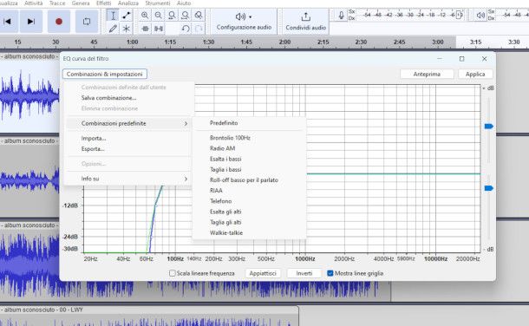Image resolution: width=529 pixels, height=326 pixels.
Task: Click Fit Project to Width icon
Action: [x=186, y=16]
